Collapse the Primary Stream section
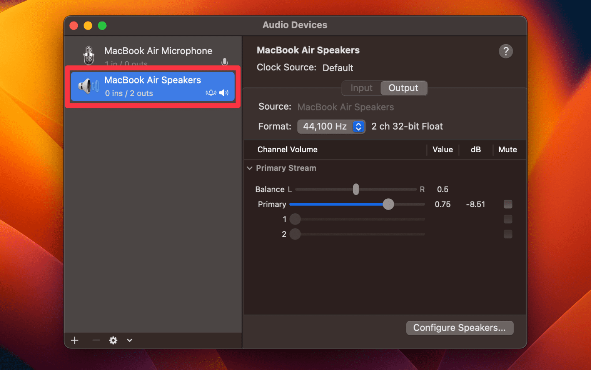This screenshot has height=370, width=591. pos(250,168)
